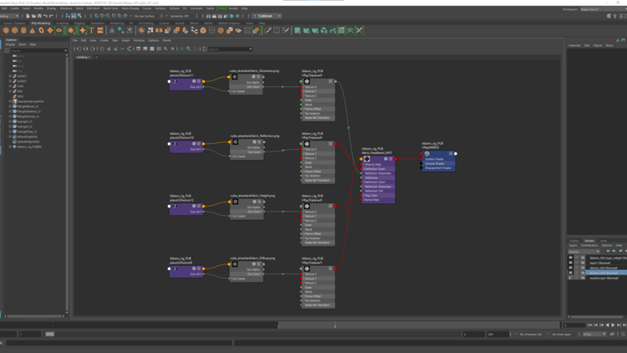Screen dimensions: 627x353
Task: Open the render layer Normal blend dropdown
Action: [584, 251]
